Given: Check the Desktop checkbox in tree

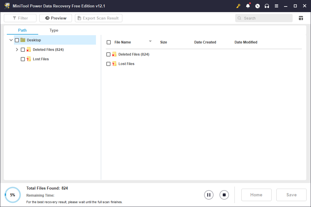Looking at the screenshot, I should (17, 40).
